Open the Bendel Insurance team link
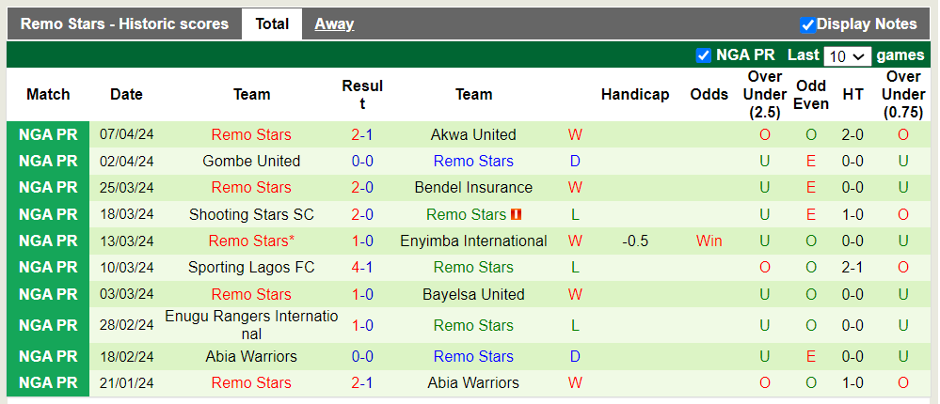The image size is (940, 404). pyautogui.click(x=473, y=187)
